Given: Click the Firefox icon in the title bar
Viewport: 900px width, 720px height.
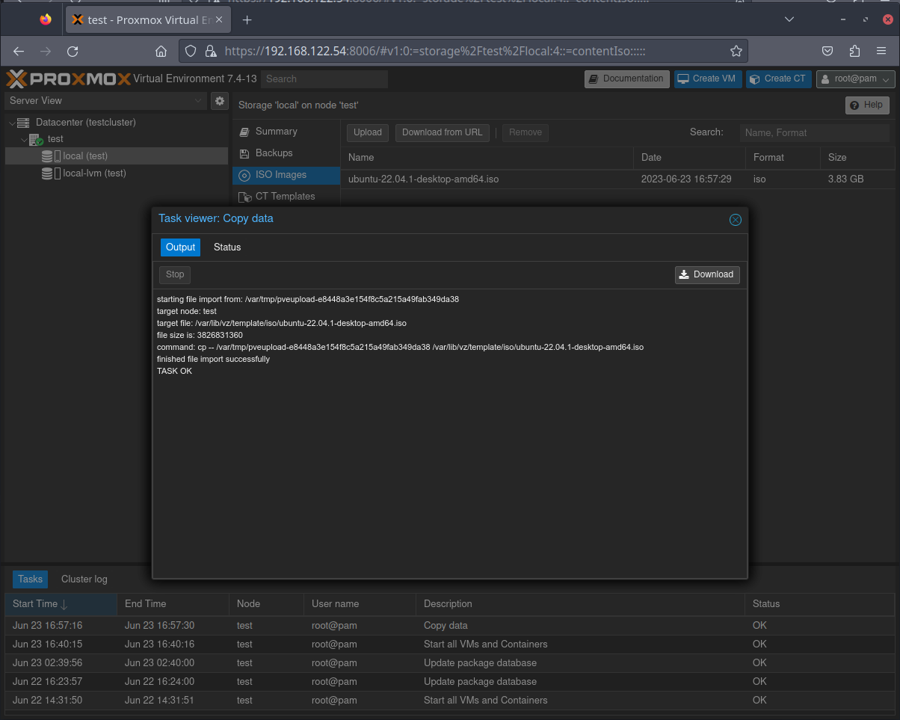Looking at the screenshot, I should tap(46, 19).
